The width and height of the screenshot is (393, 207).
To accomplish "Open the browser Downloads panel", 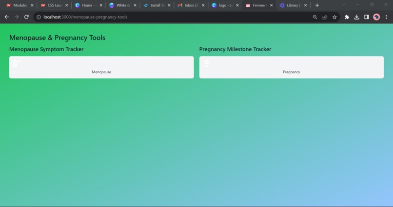I will click(356, 17).
